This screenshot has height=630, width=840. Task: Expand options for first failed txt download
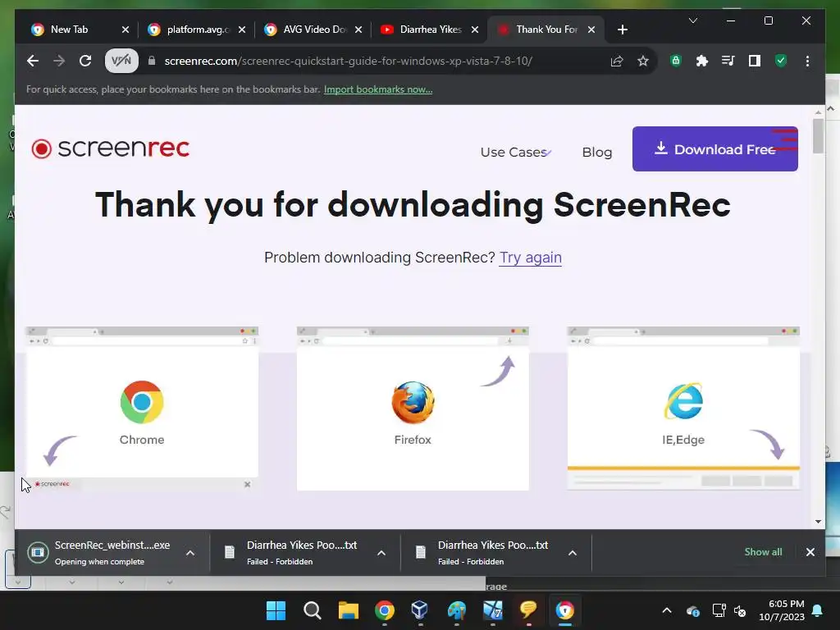pos(381,552)
